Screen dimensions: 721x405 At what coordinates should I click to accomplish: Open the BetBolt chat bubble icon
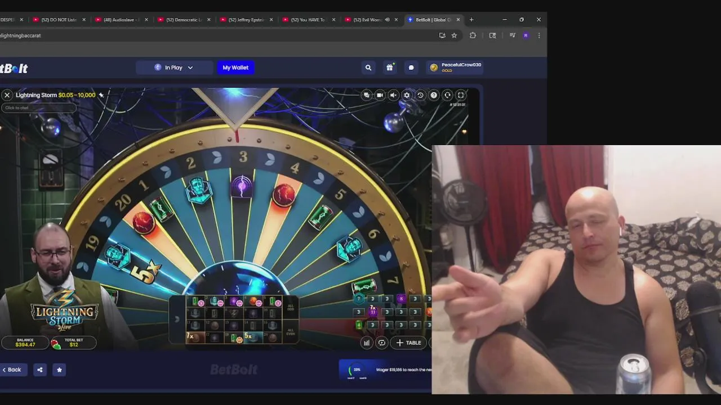point(411,67)
